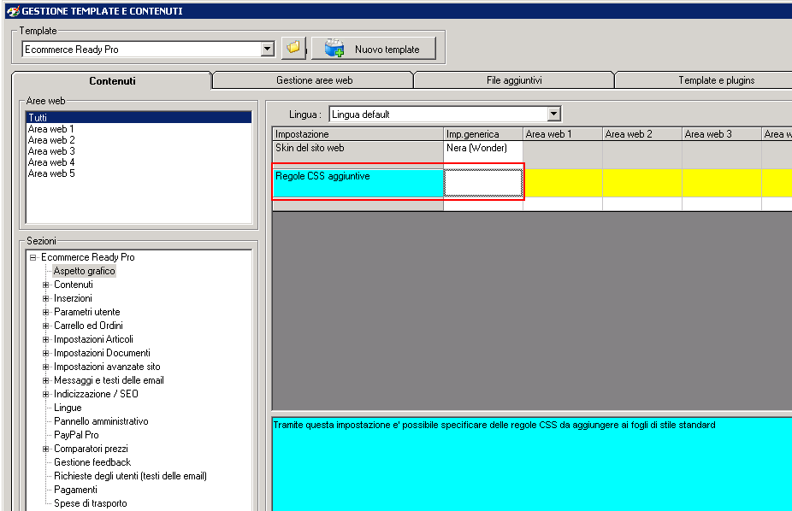
Task: Expand the Indicizzazione / SEO node
Action: (46, 393)
